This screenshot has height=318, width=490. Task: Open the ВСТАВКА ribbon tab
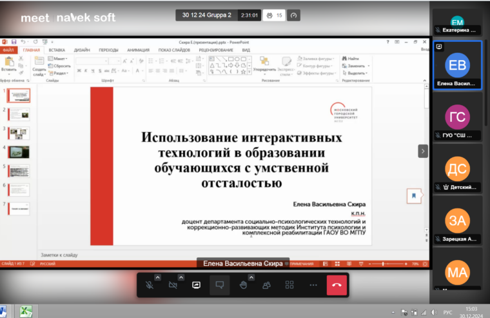[57, 50]
